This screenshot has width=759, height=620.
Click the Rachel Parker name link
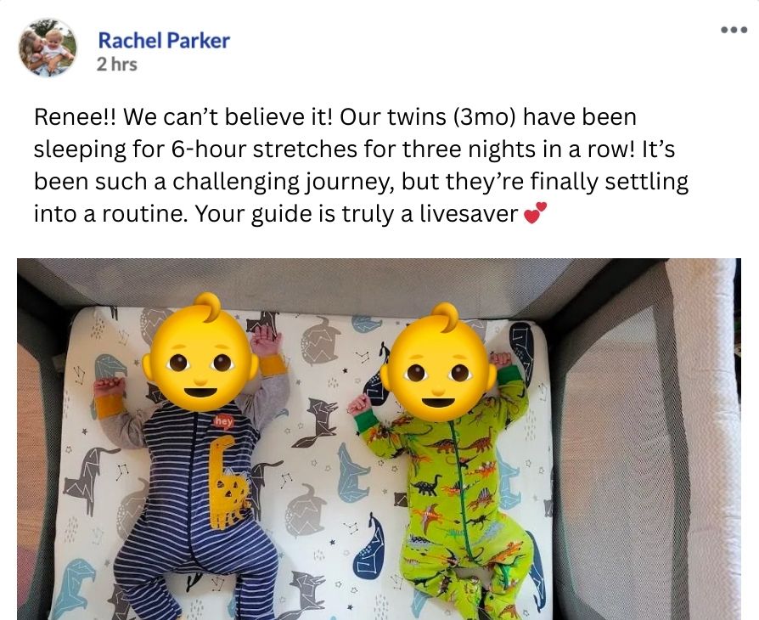pos(164,41)
